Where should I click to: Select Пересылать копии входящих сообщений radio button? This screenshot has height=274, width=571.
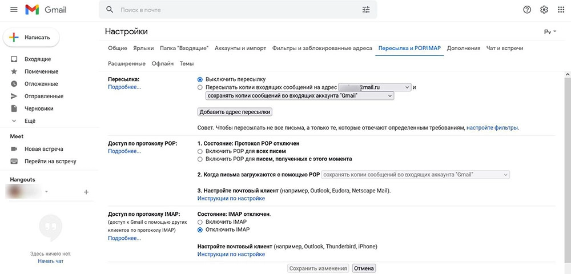pos(200,87)
